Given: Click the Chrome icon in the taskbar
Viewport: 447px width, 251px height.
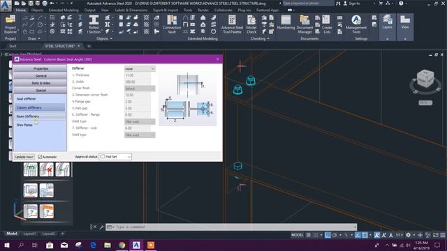Looking at the screenshot, I should point(122,245).
